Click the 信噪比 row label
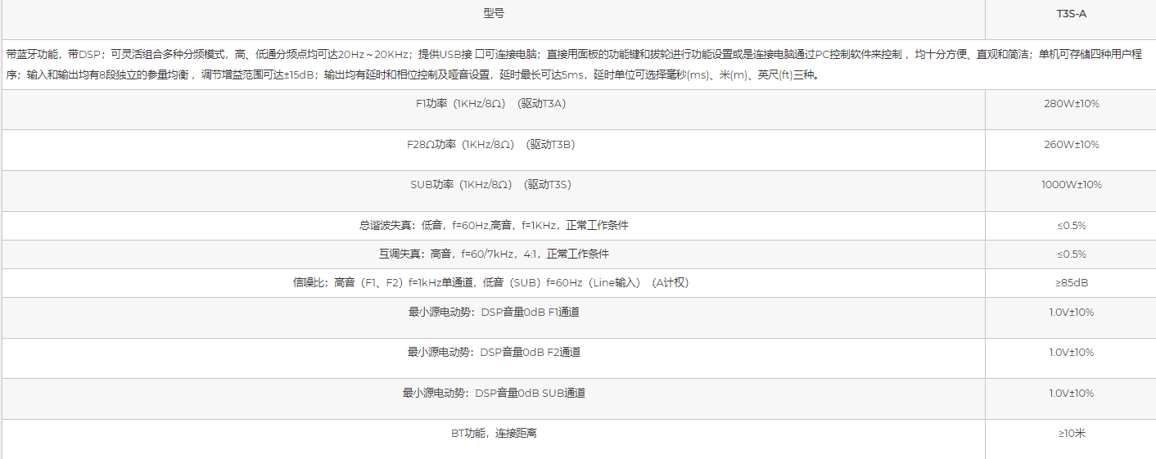Image resolution: width=1156 pixels, height=459 pixels. 493,282
